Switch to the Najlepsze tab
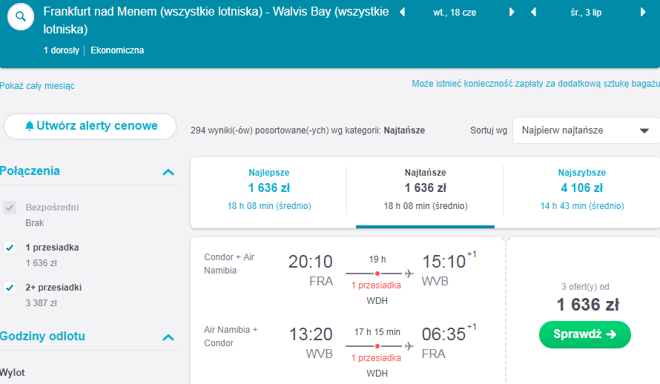 [x=269, y=189]
